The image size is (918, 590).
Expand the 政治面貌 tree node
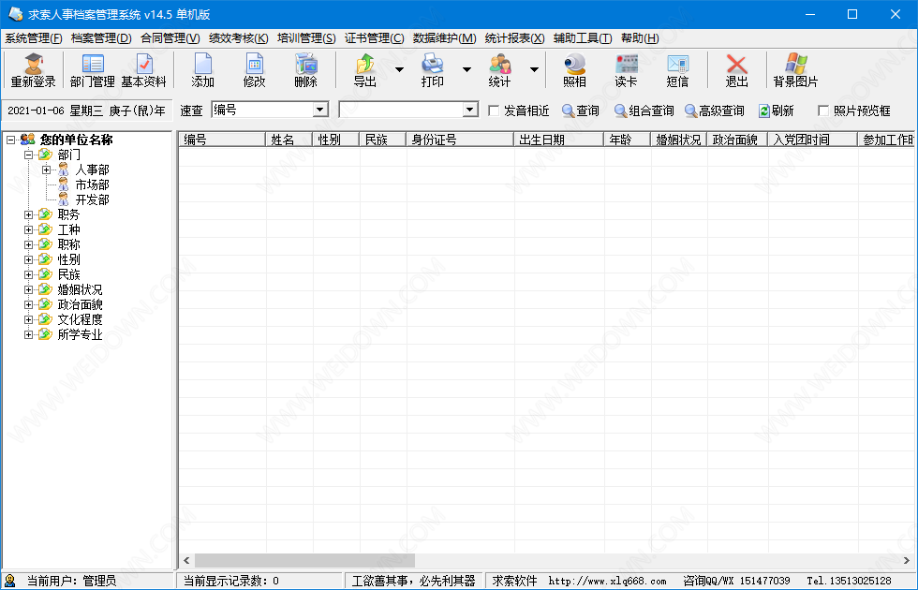coord(28,305)
